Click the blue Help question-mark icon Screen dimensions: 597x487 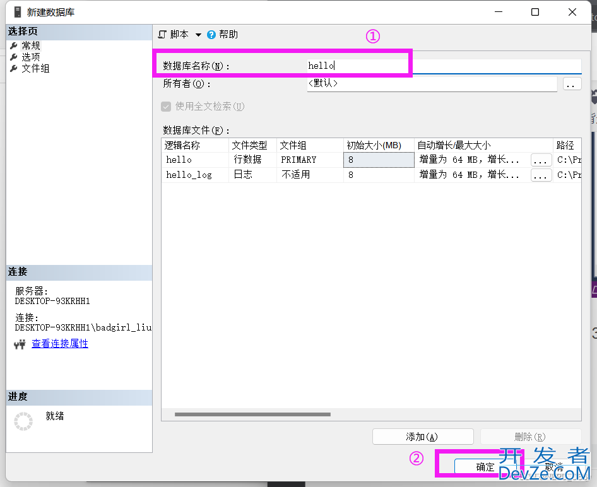click(x=211, y=35)
